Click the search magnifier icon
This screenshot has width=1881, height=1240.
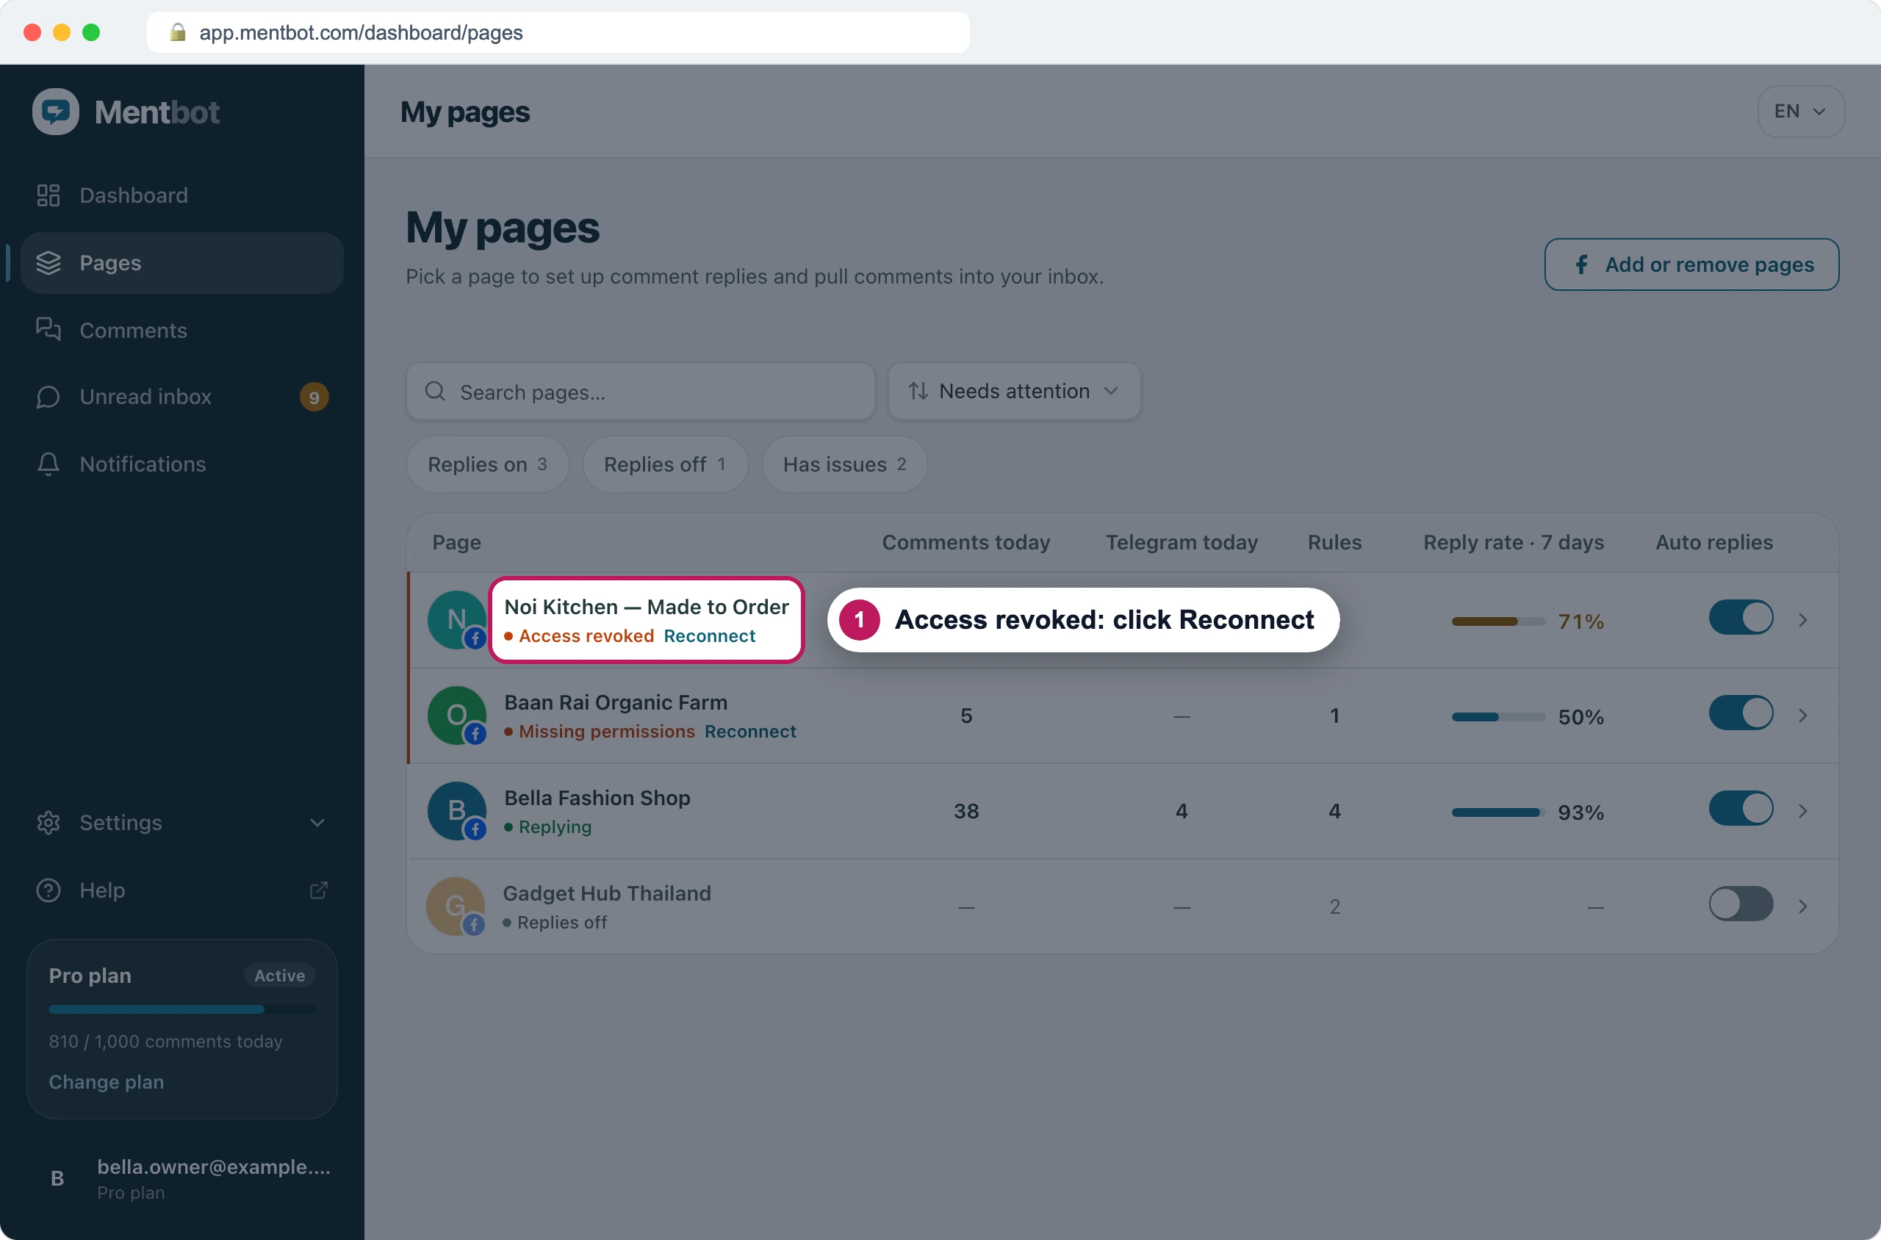pos(435,392)
